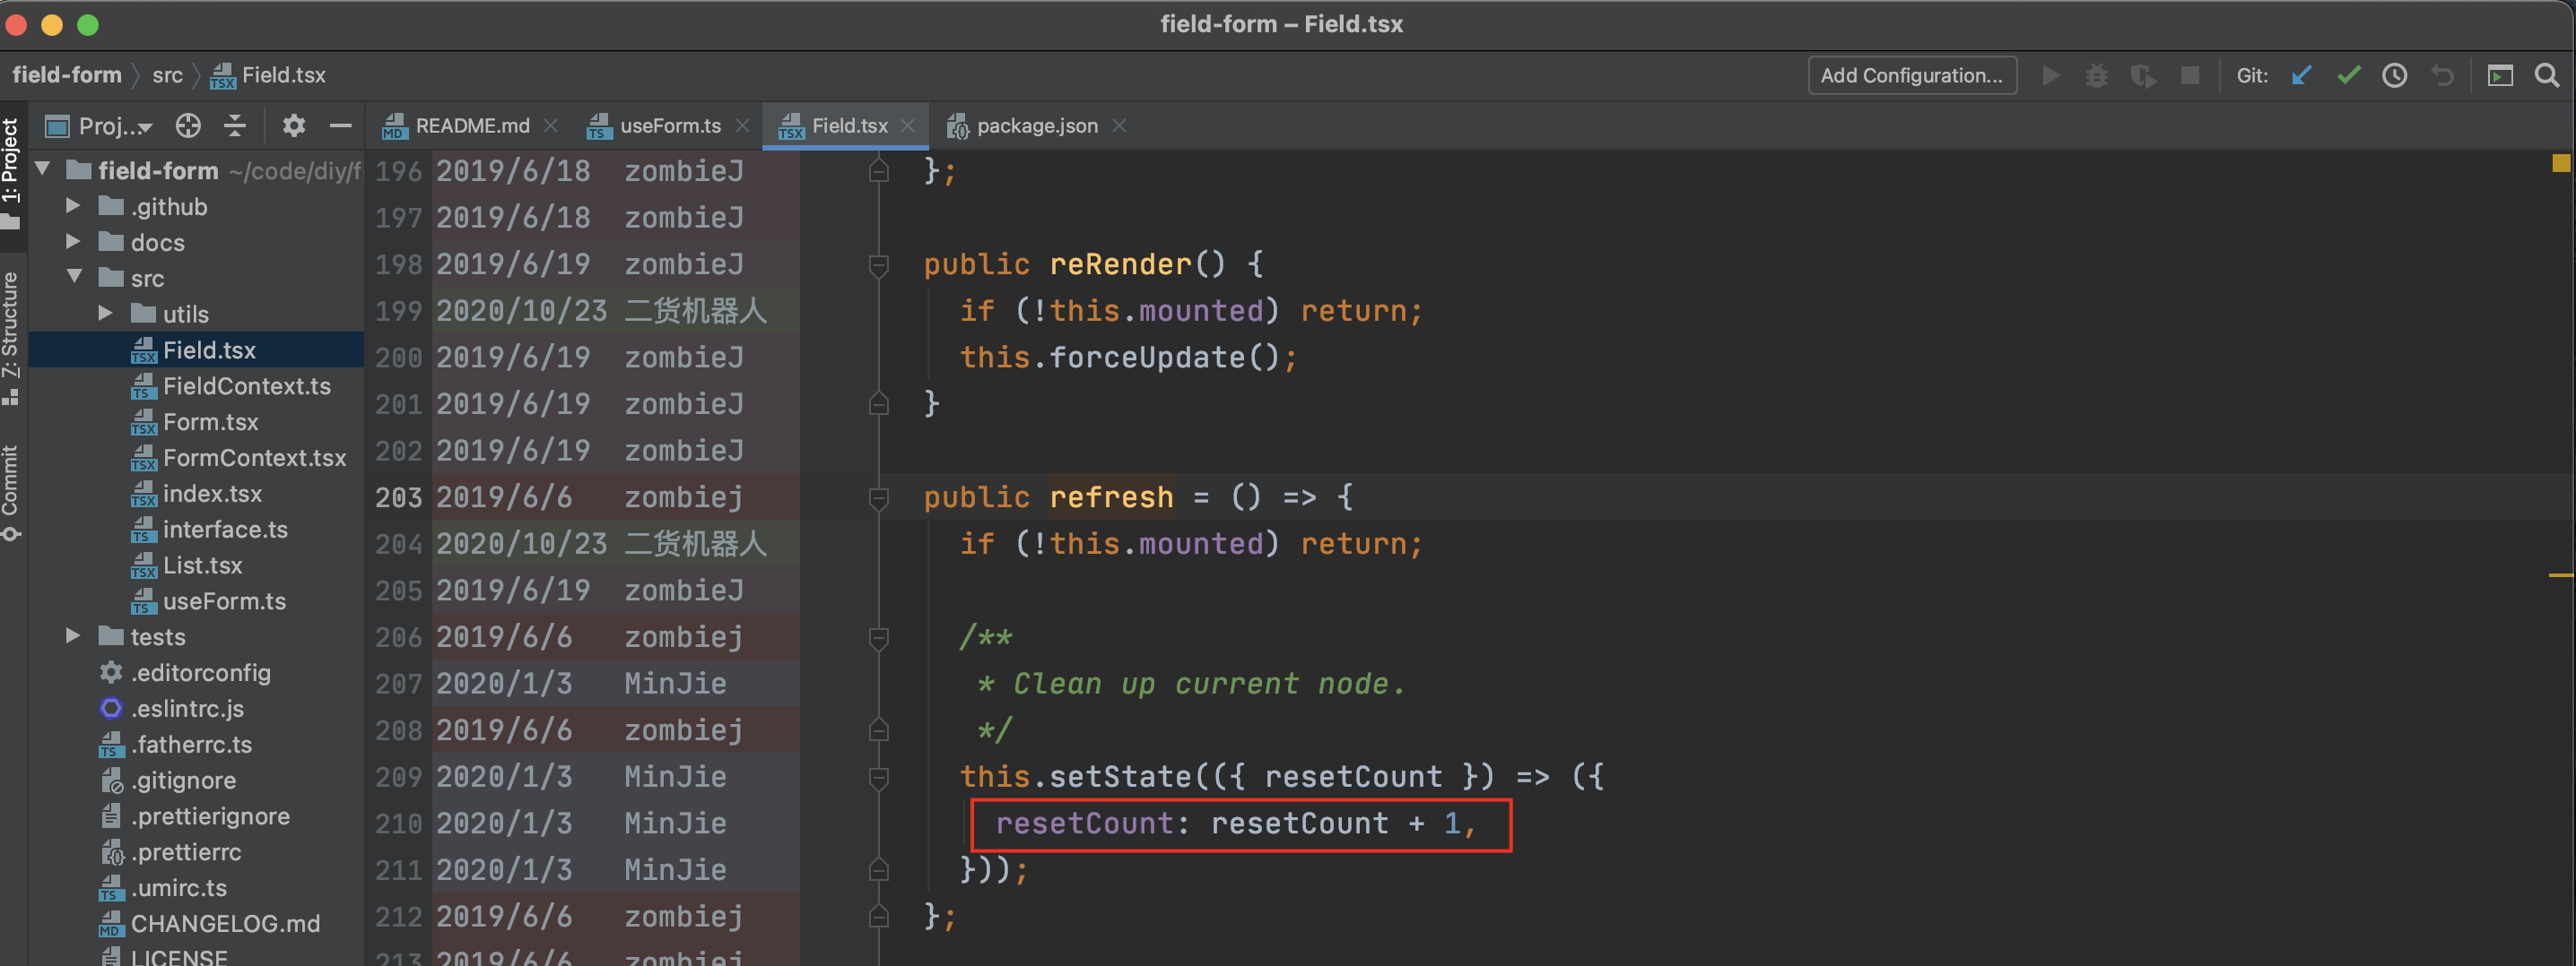Open the Proj... view switcher dropdown
Viewport: 2576px width, 966px height.
tap(113, 125)
